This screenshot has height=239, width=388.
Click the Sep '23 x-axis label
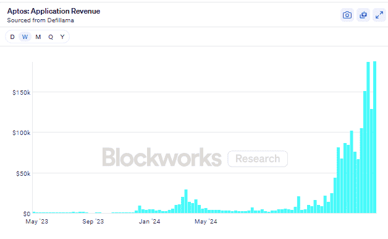(x=93, y=222)
